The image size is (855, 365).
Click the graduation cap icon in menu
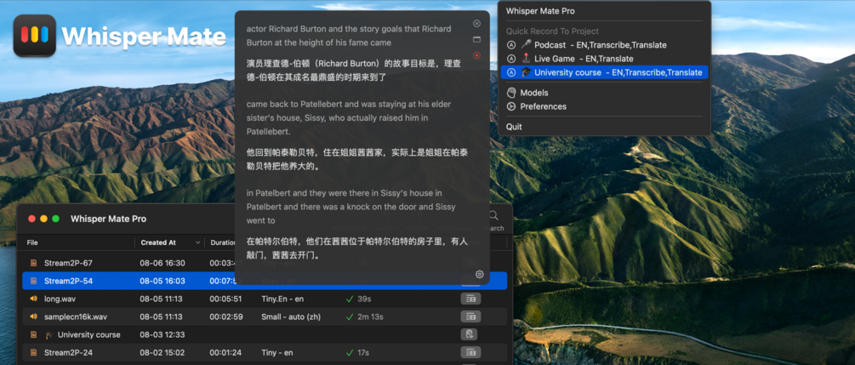tap(526, 72)
